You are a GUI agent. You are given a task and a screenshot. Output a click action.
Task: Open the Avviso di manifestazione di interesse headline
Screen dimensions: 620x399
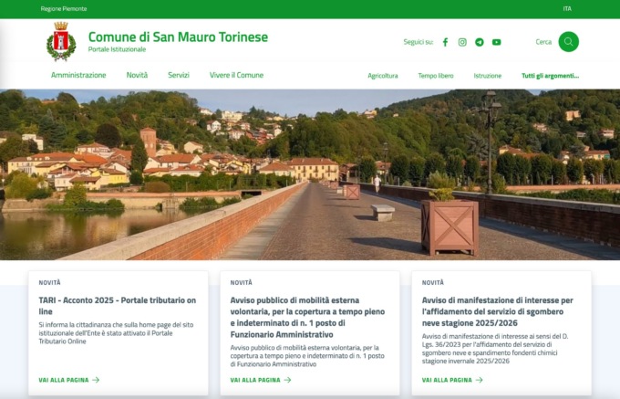[x=498, y=311]
